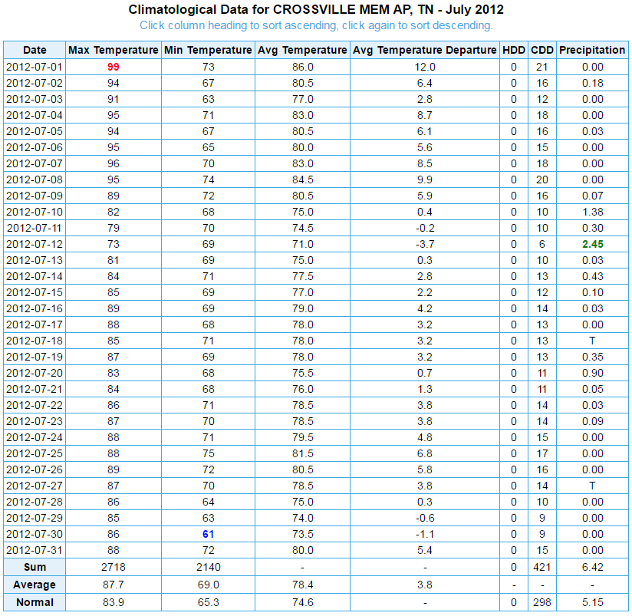Click the 421 CDD sum value
632x616 pixels.
coord(542,567)
